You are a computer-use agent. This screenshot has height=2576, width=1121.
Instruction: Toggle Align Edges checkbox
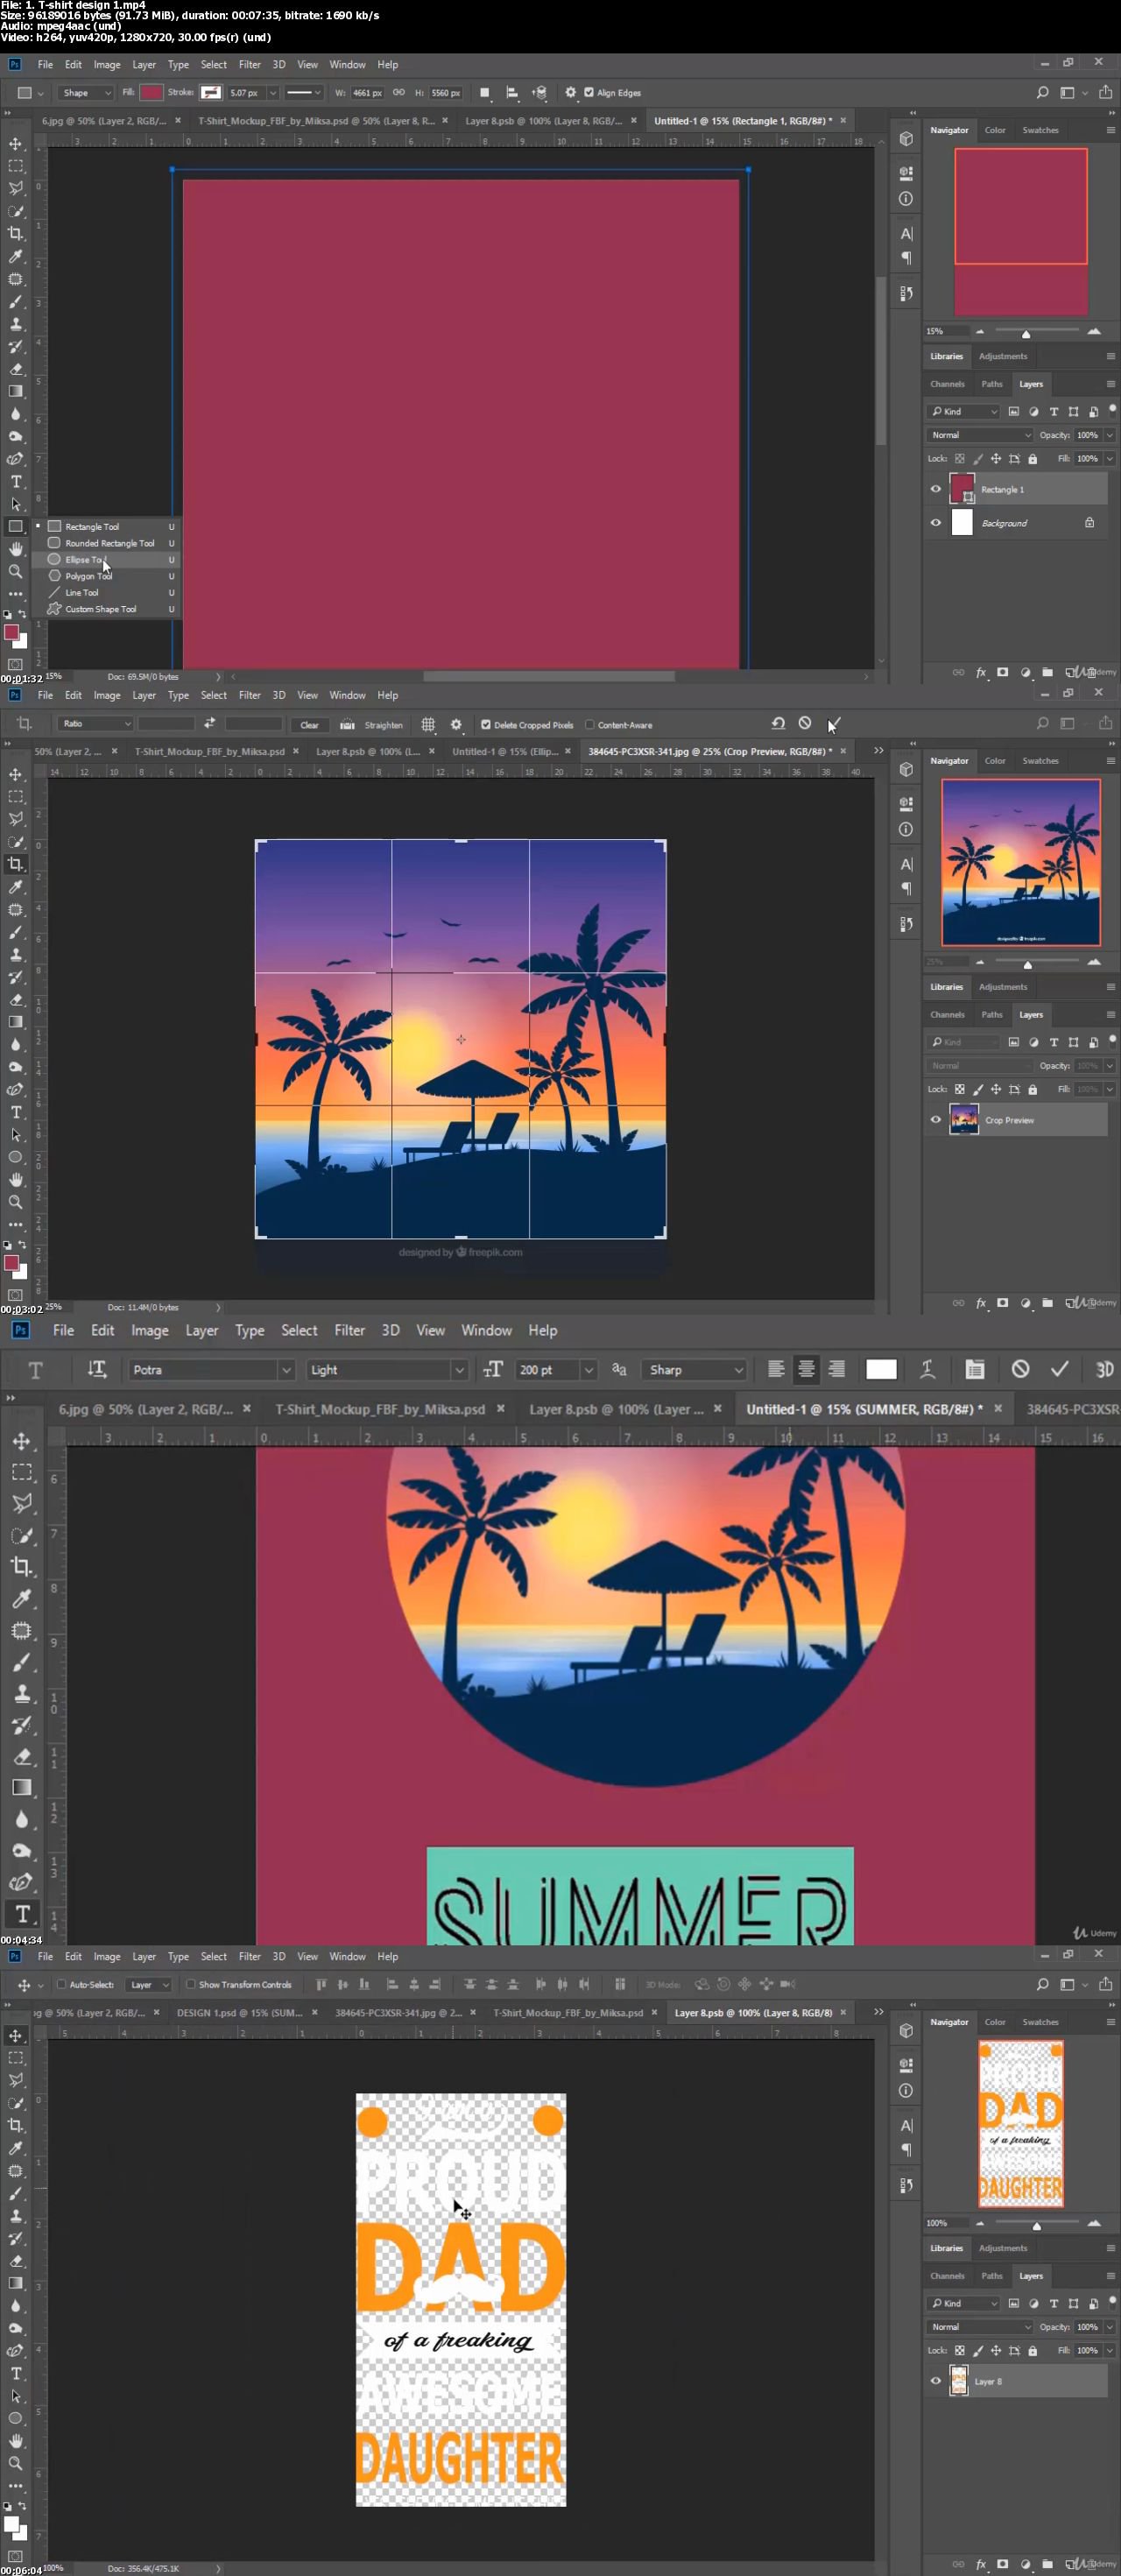pyautogui.click(x=589, y=93)
